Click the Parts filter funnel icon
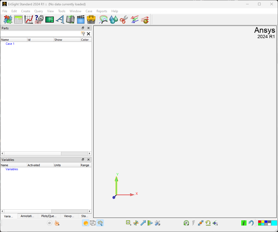 (x=83, y=34)
